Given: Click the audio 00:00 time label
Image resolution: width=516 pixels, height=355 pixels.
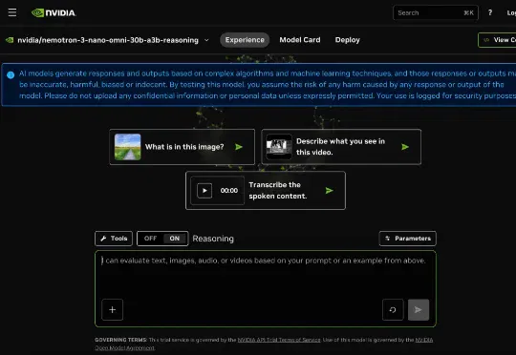Looking at the screenshot, I should 229,190.
